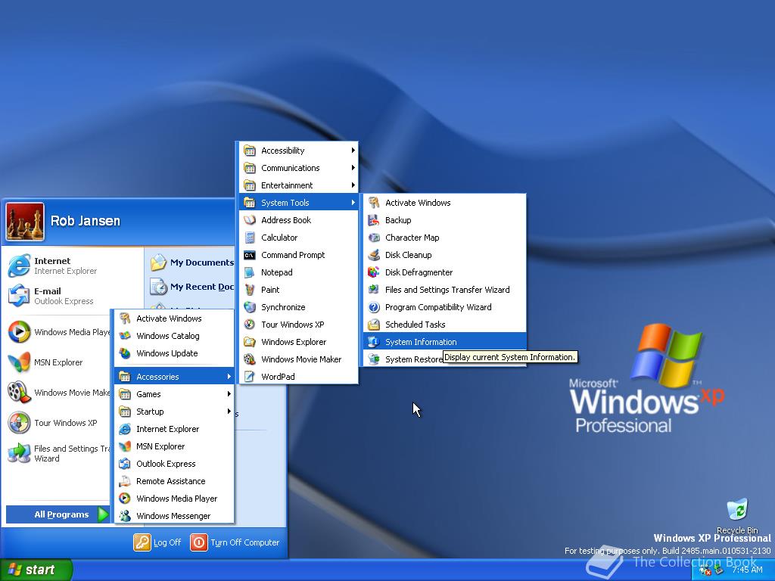The image size is (775, 581).
Task: Open the Recycle Bin desktop icon
Action: coord(736,511)
